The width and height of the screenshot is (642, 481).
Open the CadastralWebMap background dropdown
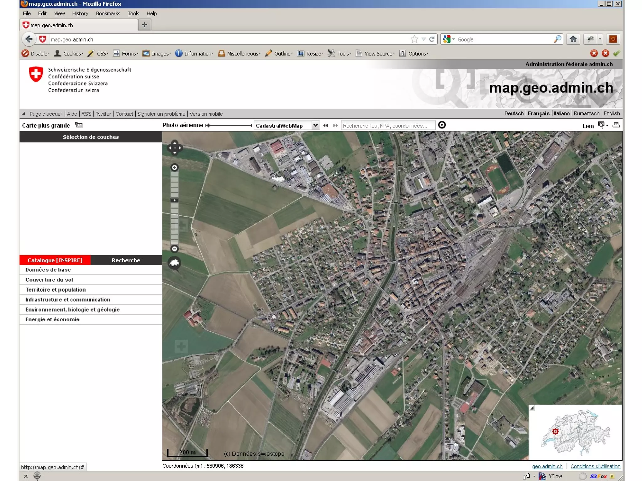click(x=315, y=126)
